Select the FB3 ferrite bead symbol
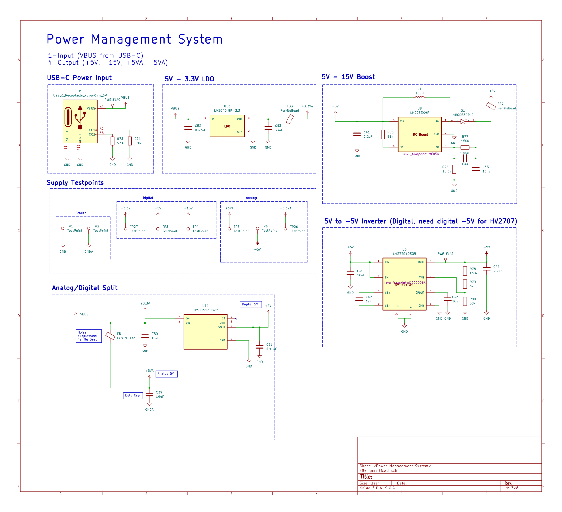The image size is (562, 512). coord(290,119)
